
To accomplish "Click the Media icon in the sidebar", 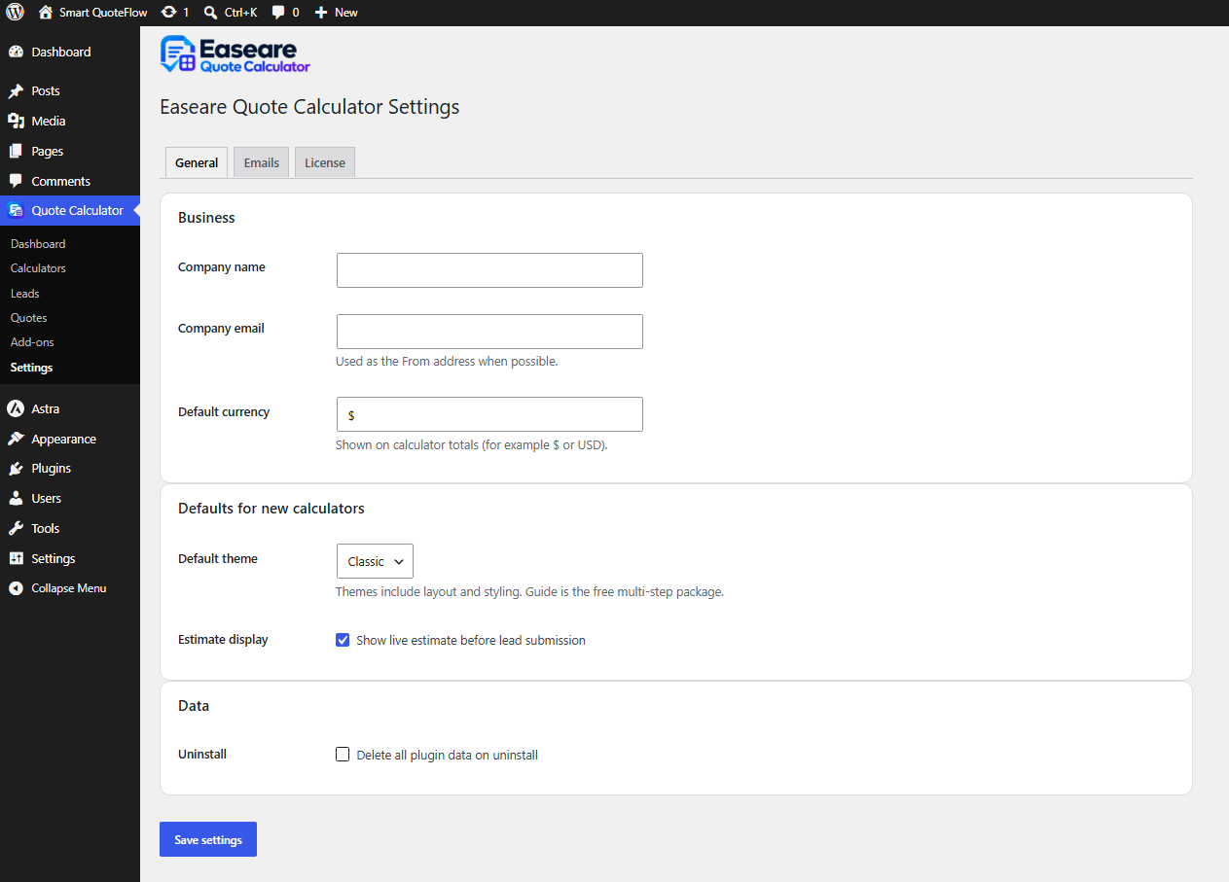I will click(16, 121).
